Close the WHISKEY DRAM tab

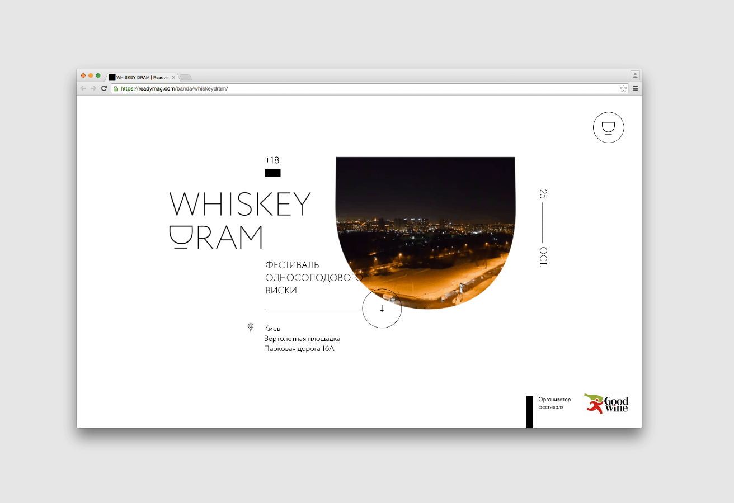173,77
